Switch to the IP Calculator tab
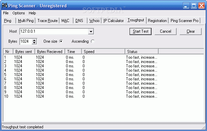This screenshot has width=207, height=131. [114, 21]
